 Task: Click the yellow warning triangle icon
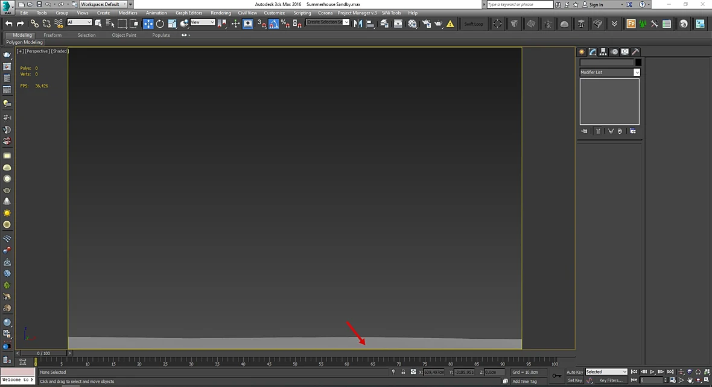[x=450, y=24]
